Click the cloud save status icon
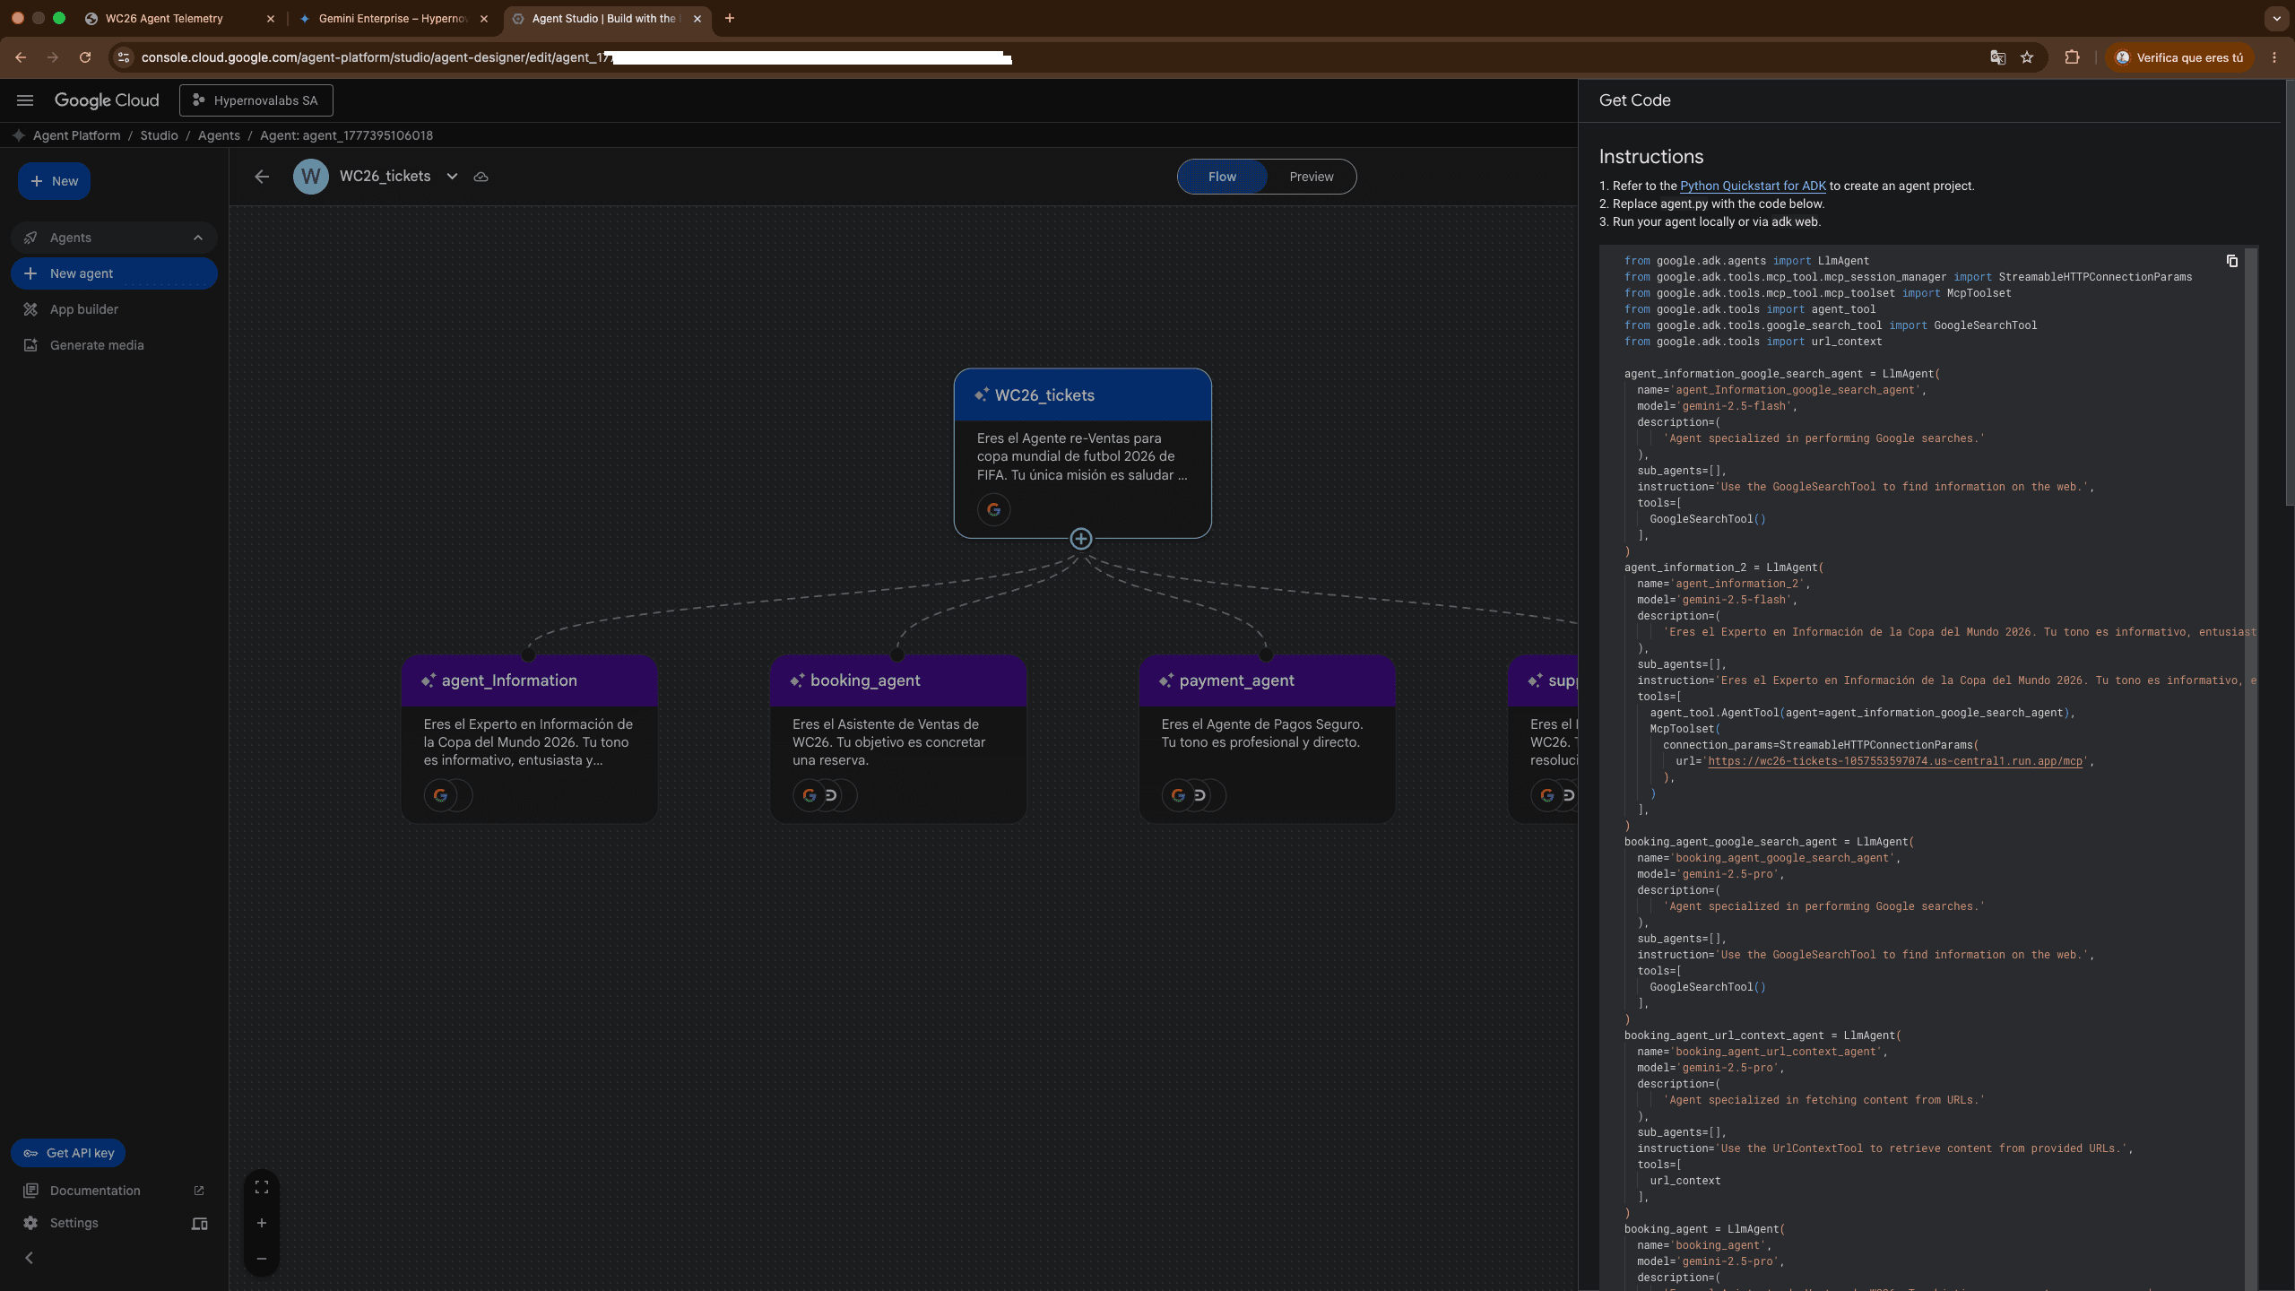Image resolution: width=2295 pixels, height=1291 pixels. (x=481, y=177)
